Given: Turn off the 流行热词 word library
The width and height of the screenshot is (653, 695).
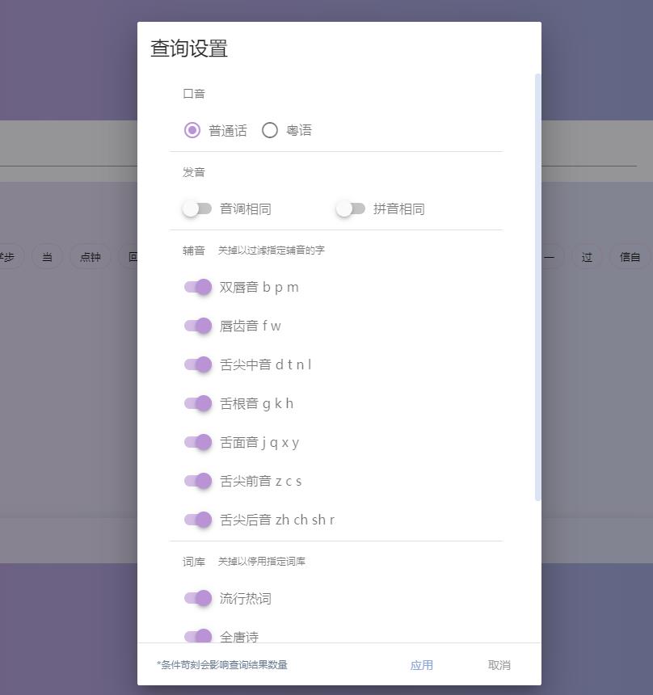Looking at the screenshot, I should pyautogui.click(x=196, y=598).
